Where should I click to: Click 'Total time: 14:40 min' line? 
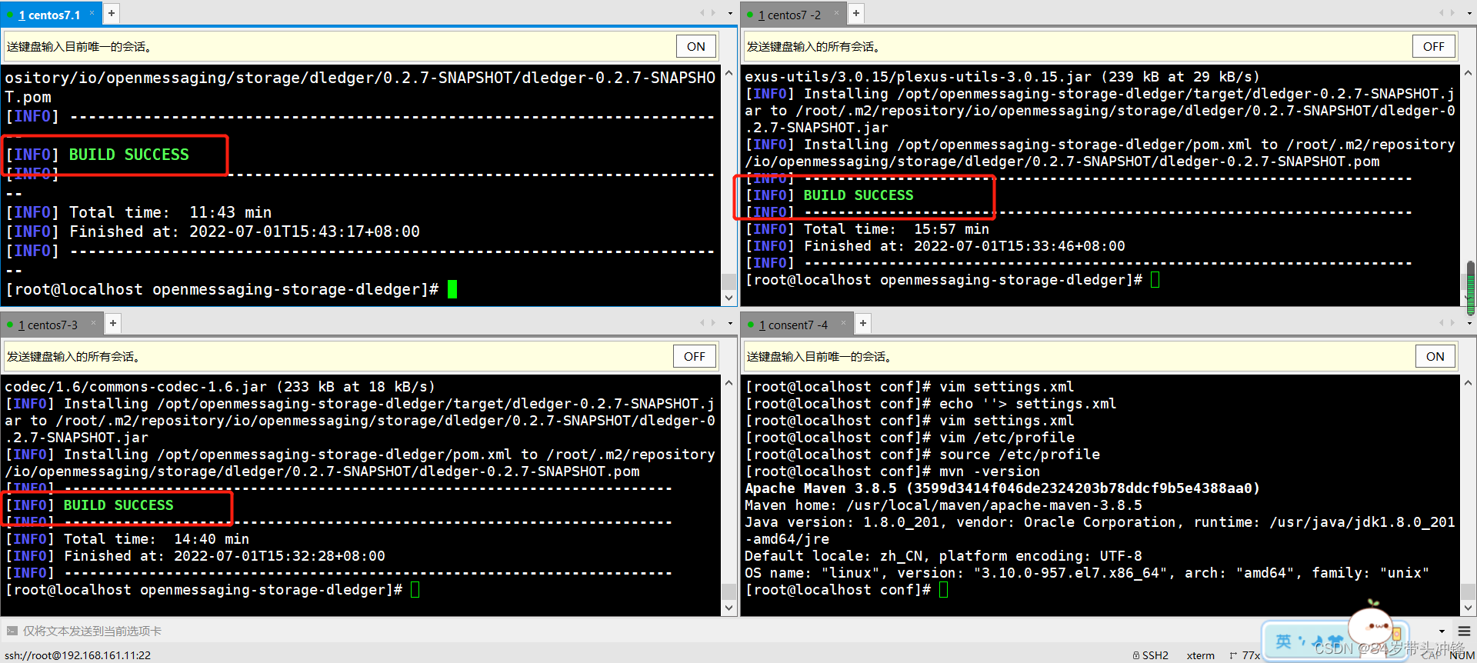[x=127, y=539]
